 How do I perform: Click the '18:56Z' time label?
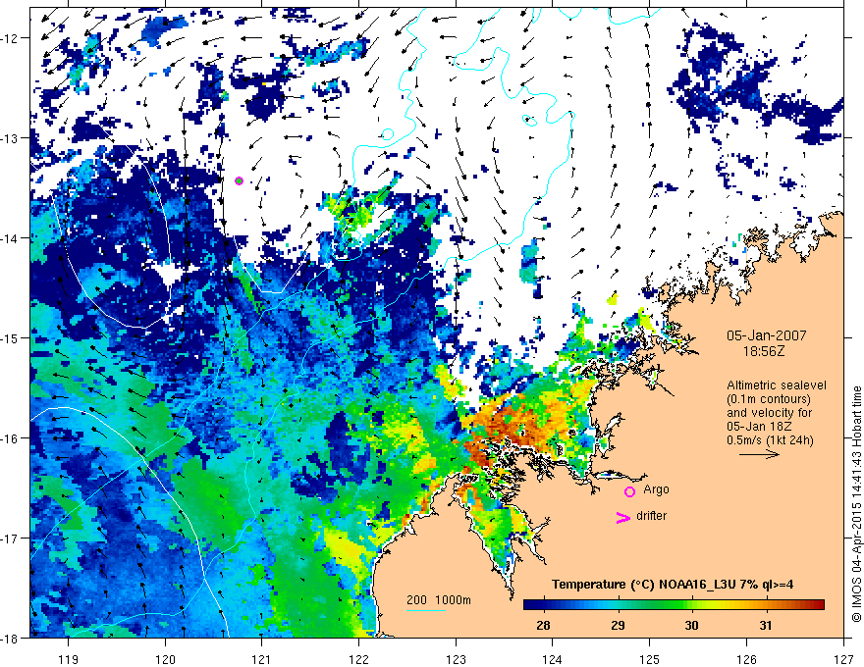point(763,351)
